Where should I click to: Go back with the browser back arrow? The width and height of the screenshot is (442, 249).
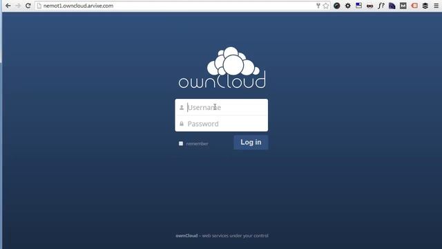tap(8, 6)
